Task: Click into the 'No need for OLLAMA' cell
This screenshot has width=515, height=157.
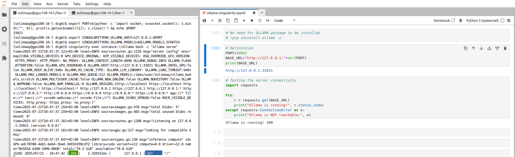Action: tap(367, 35)
